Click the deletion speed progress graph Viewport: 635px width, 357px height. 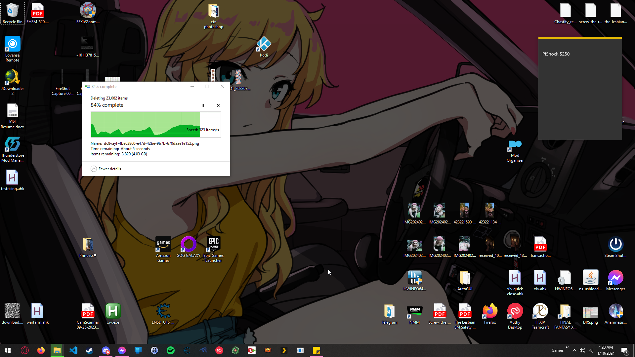point(156,124)
